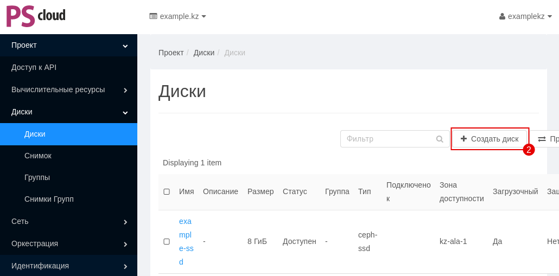Click the PS cloud logo

coord(36,16)
